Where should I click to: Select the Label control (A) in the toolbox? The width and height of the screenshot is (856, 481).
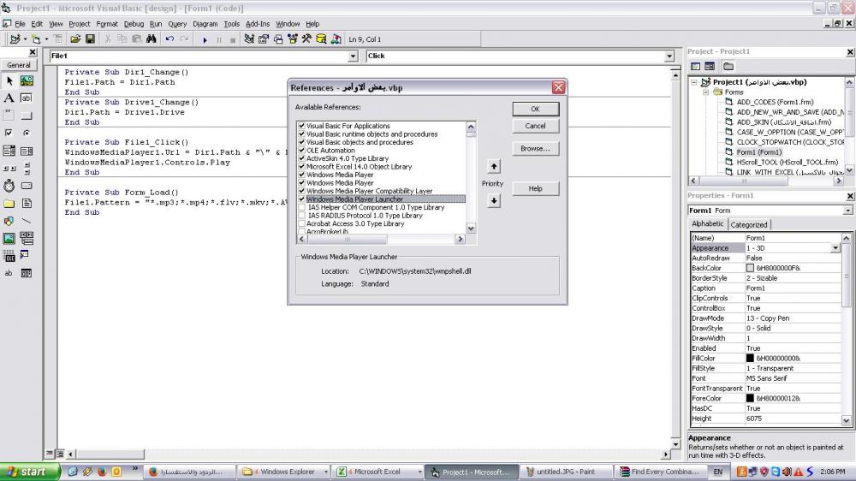[x=9, y=98]
